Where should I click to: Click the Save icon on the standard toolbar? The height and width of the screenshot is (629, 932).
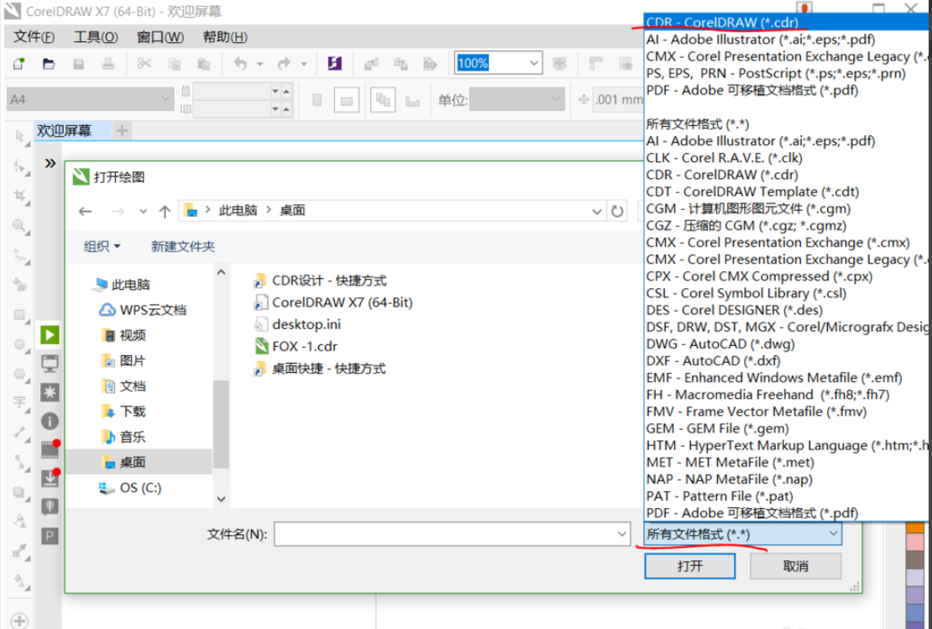[78, 64]
